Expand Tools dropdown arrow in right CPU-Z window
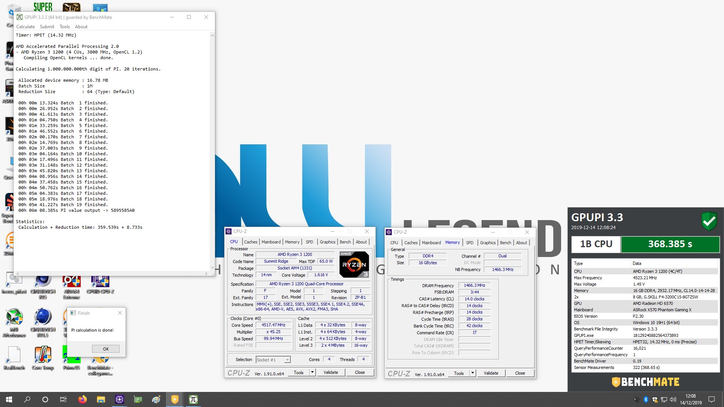 coord(472,373)
